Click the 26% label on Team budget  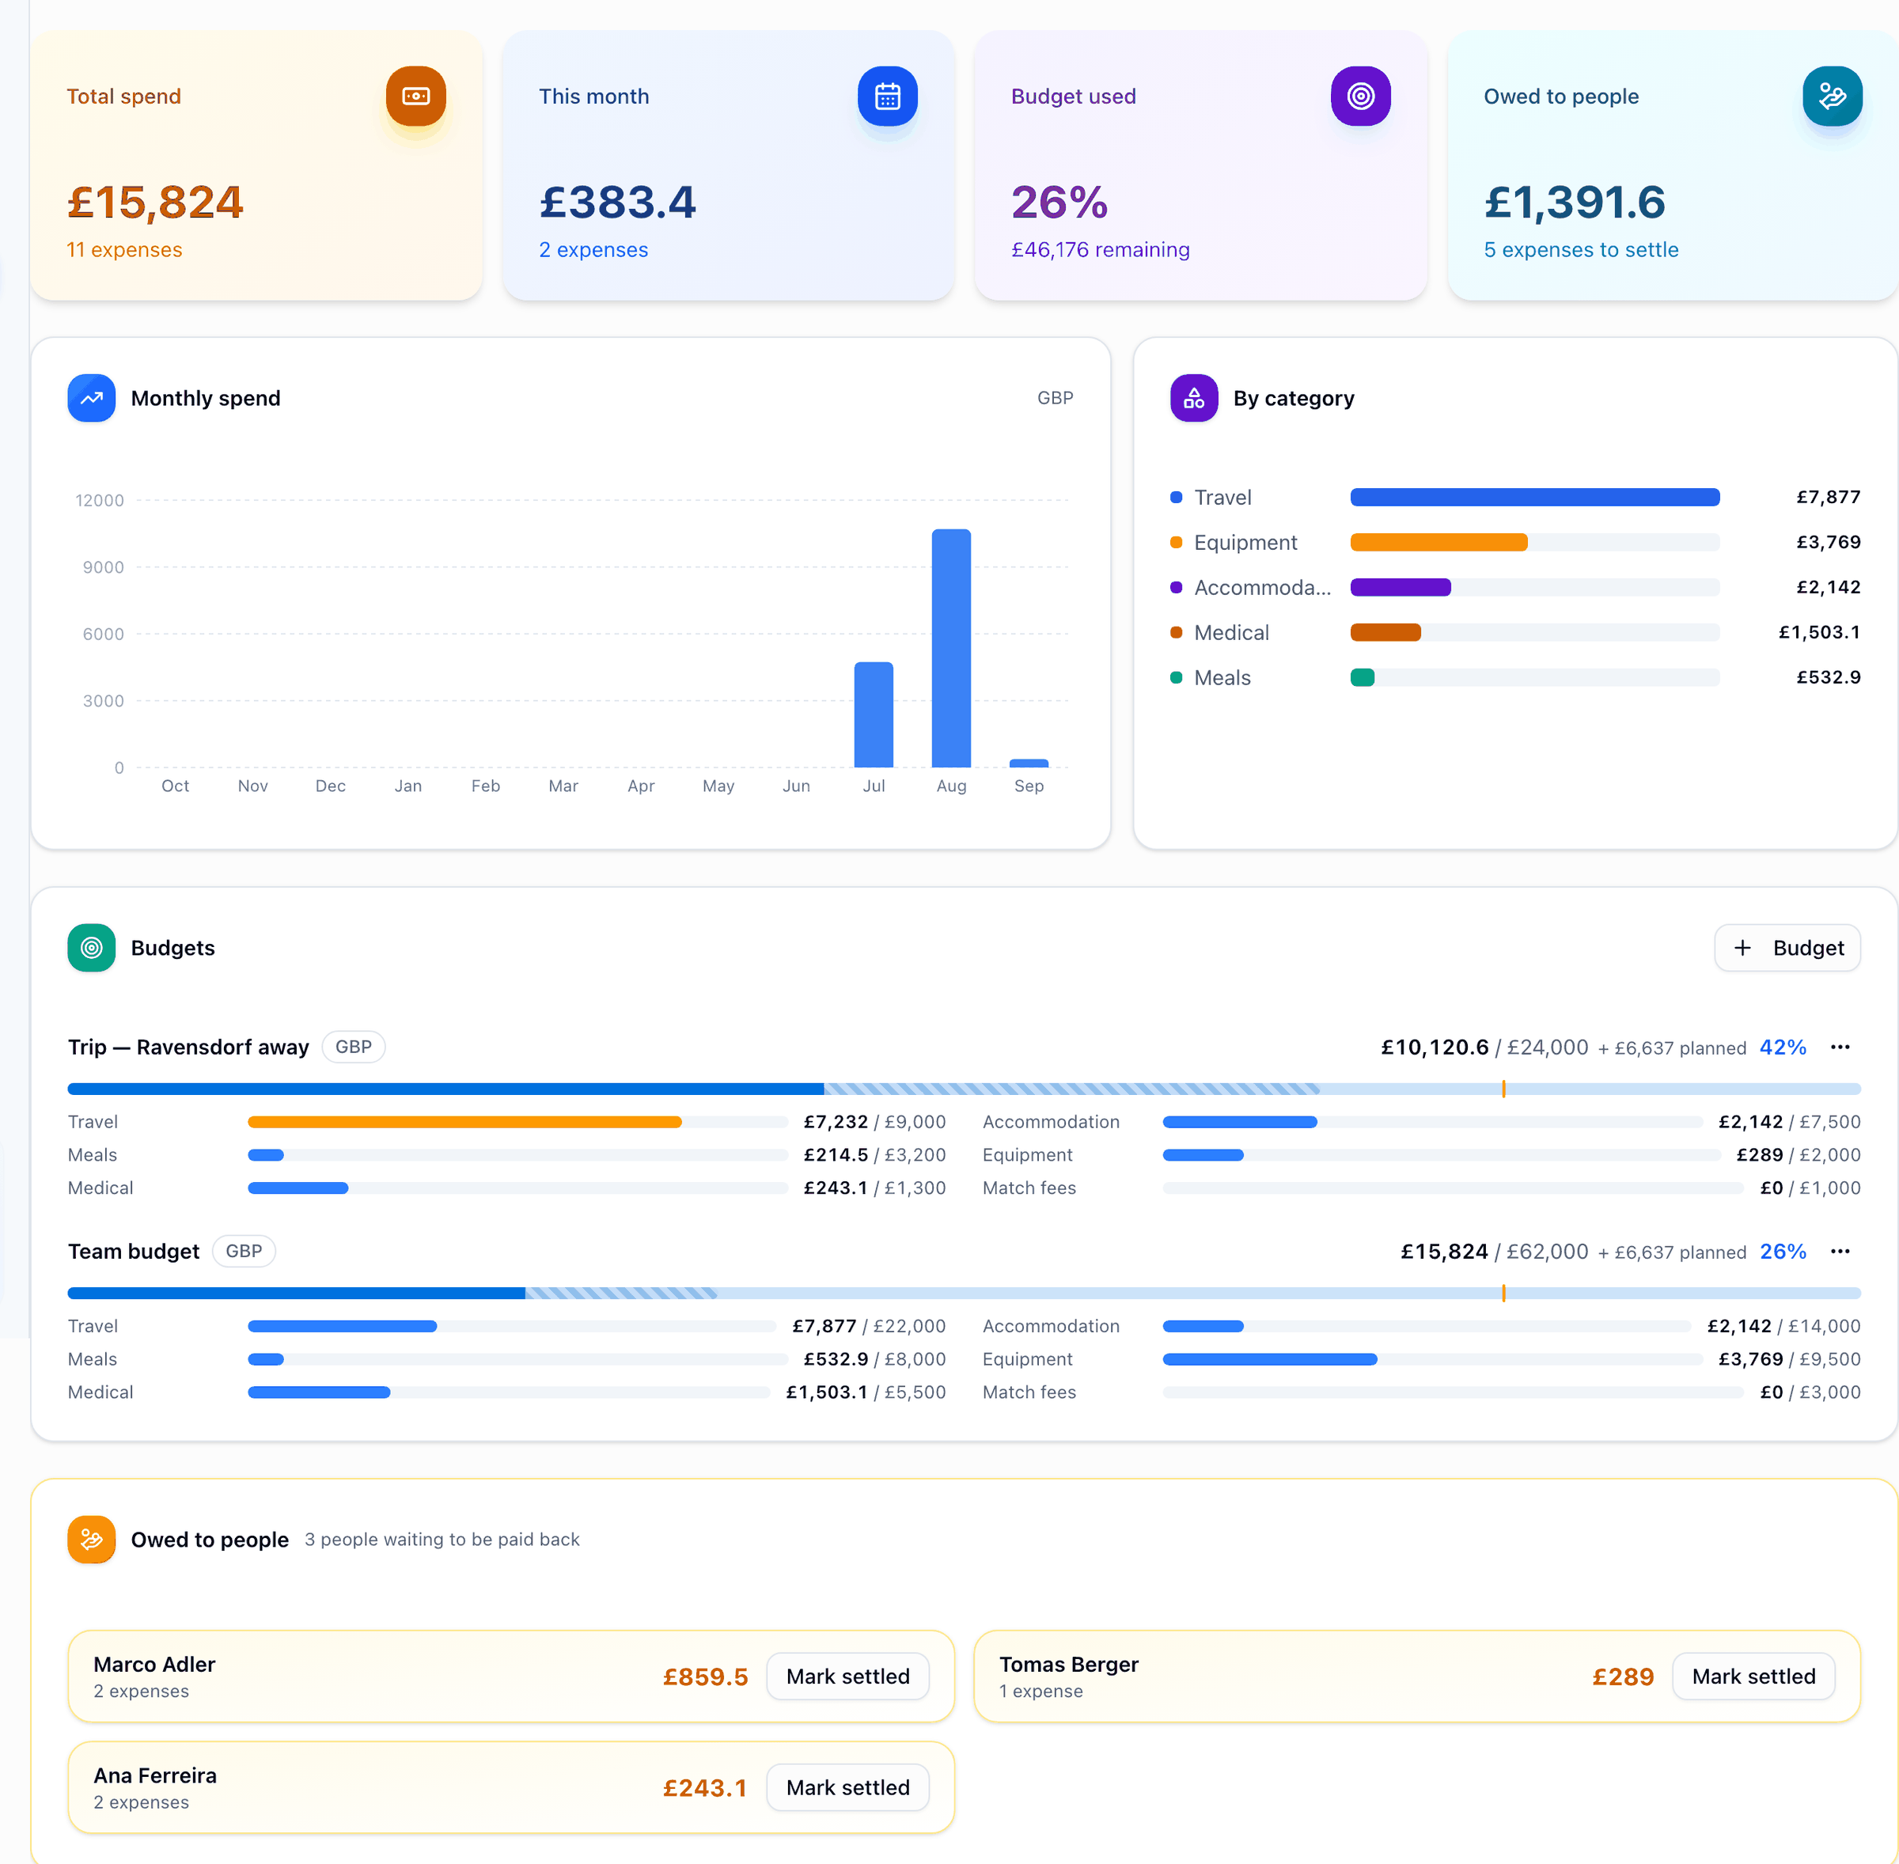(1783, 1252)
